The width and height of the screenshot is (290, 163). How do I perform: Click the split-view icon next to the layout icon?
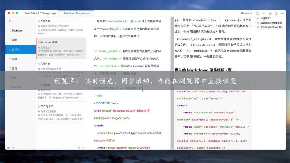coord(264,13)
